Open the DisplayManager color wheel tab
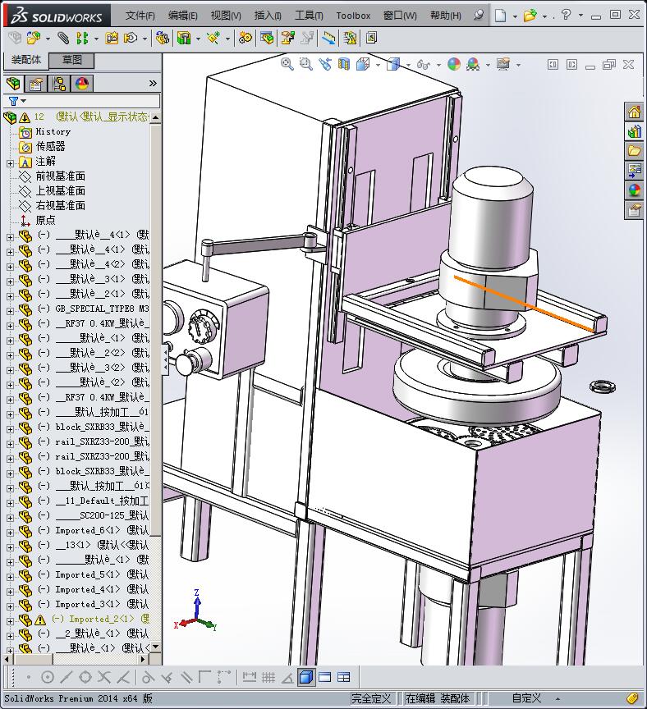Image resolution: width=647 pixels, height=709 pixels. [82, 84]
